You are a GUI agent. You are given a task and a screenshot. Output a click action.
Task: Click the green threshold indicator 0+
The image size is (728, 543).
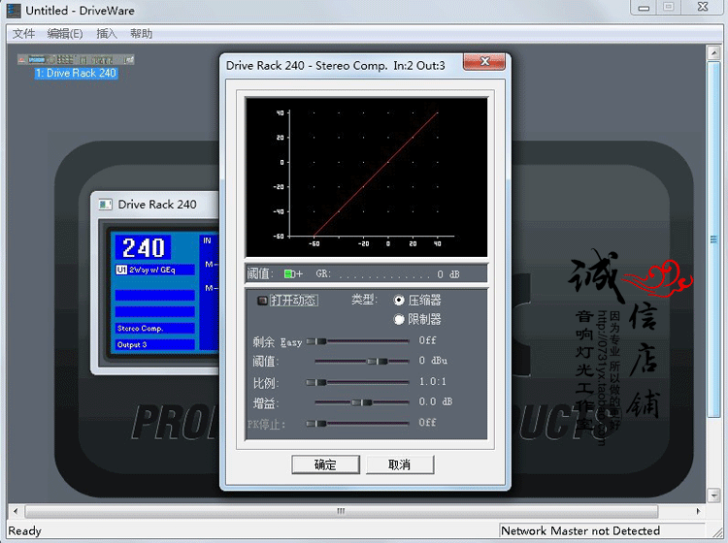(293, 274)
